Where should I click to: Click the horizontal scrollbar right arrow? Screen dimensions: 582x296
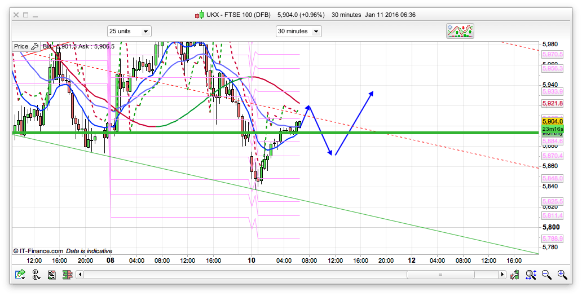[502, 275]
